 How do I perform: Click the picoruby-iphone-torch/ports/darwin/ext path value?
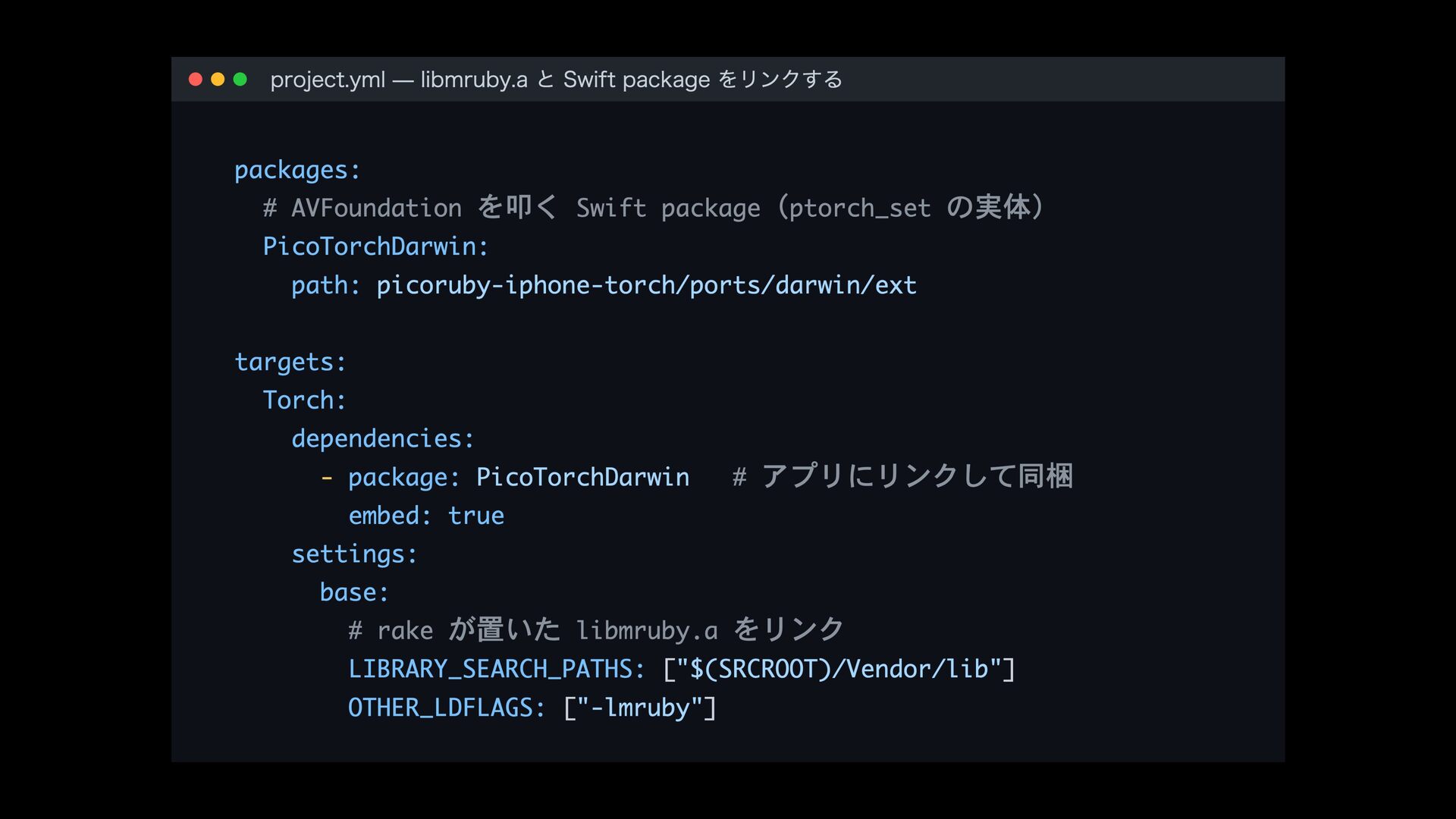coord(646,285)
